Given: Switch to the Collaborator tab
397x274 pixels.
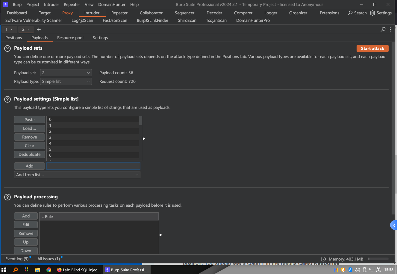Looking at the screenshot, I should [x=151, y=13].
